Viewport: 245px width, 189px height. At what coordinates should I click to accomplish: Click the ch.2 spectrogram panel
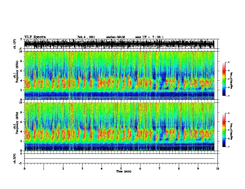pyautogui.click(x=119, y=127)
